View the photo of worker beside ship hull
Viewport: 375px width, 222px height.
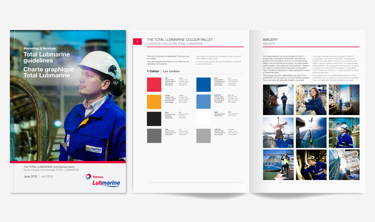coord(344,100)
